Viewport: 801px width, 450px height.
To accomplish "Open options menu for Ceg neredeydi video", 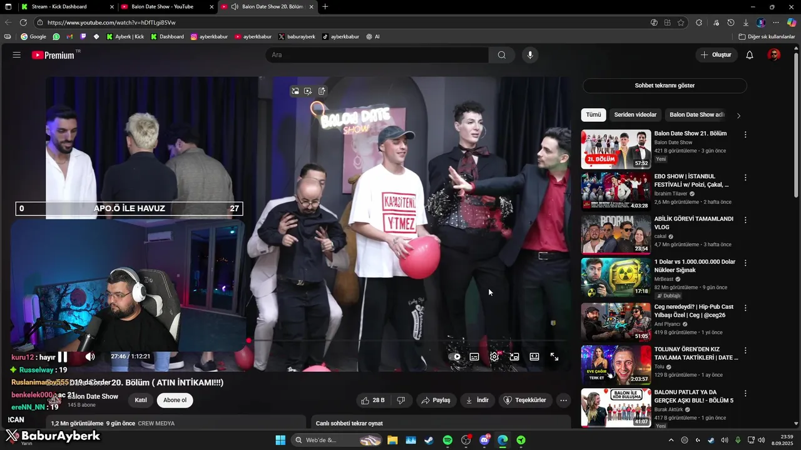I will point(745,307).
